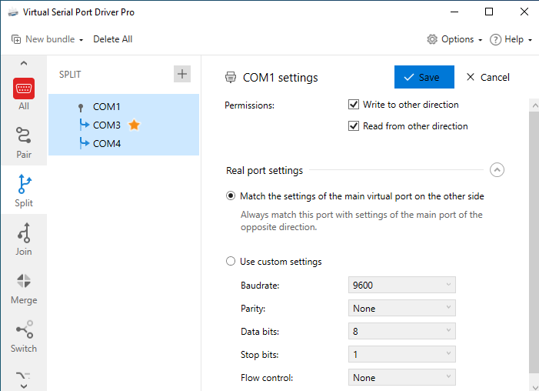This screenshot has height=391, width=539.
Task: Click the plus icon beside SPLIT
Action: coord(181,74)
